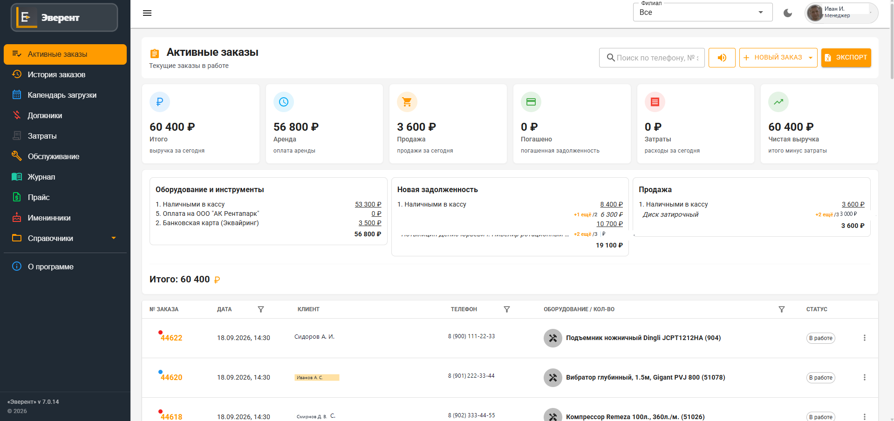
Task: Open the Затраты section
Action: click(x=65, y=136)
